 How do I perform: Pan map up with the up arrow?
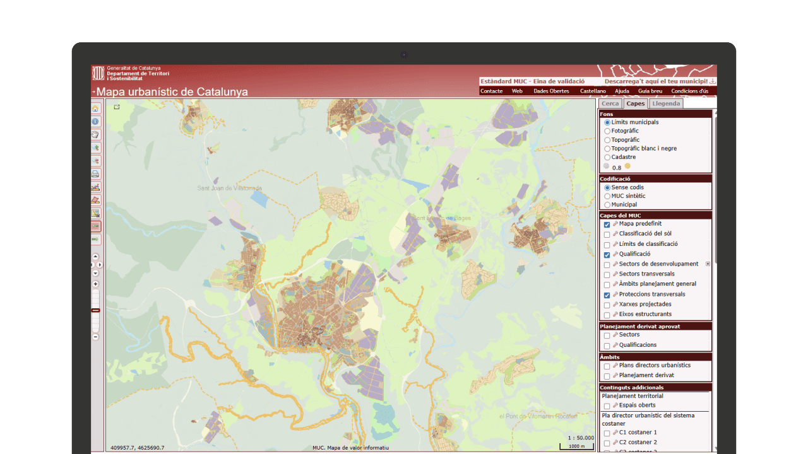click(x=95, y=257)
